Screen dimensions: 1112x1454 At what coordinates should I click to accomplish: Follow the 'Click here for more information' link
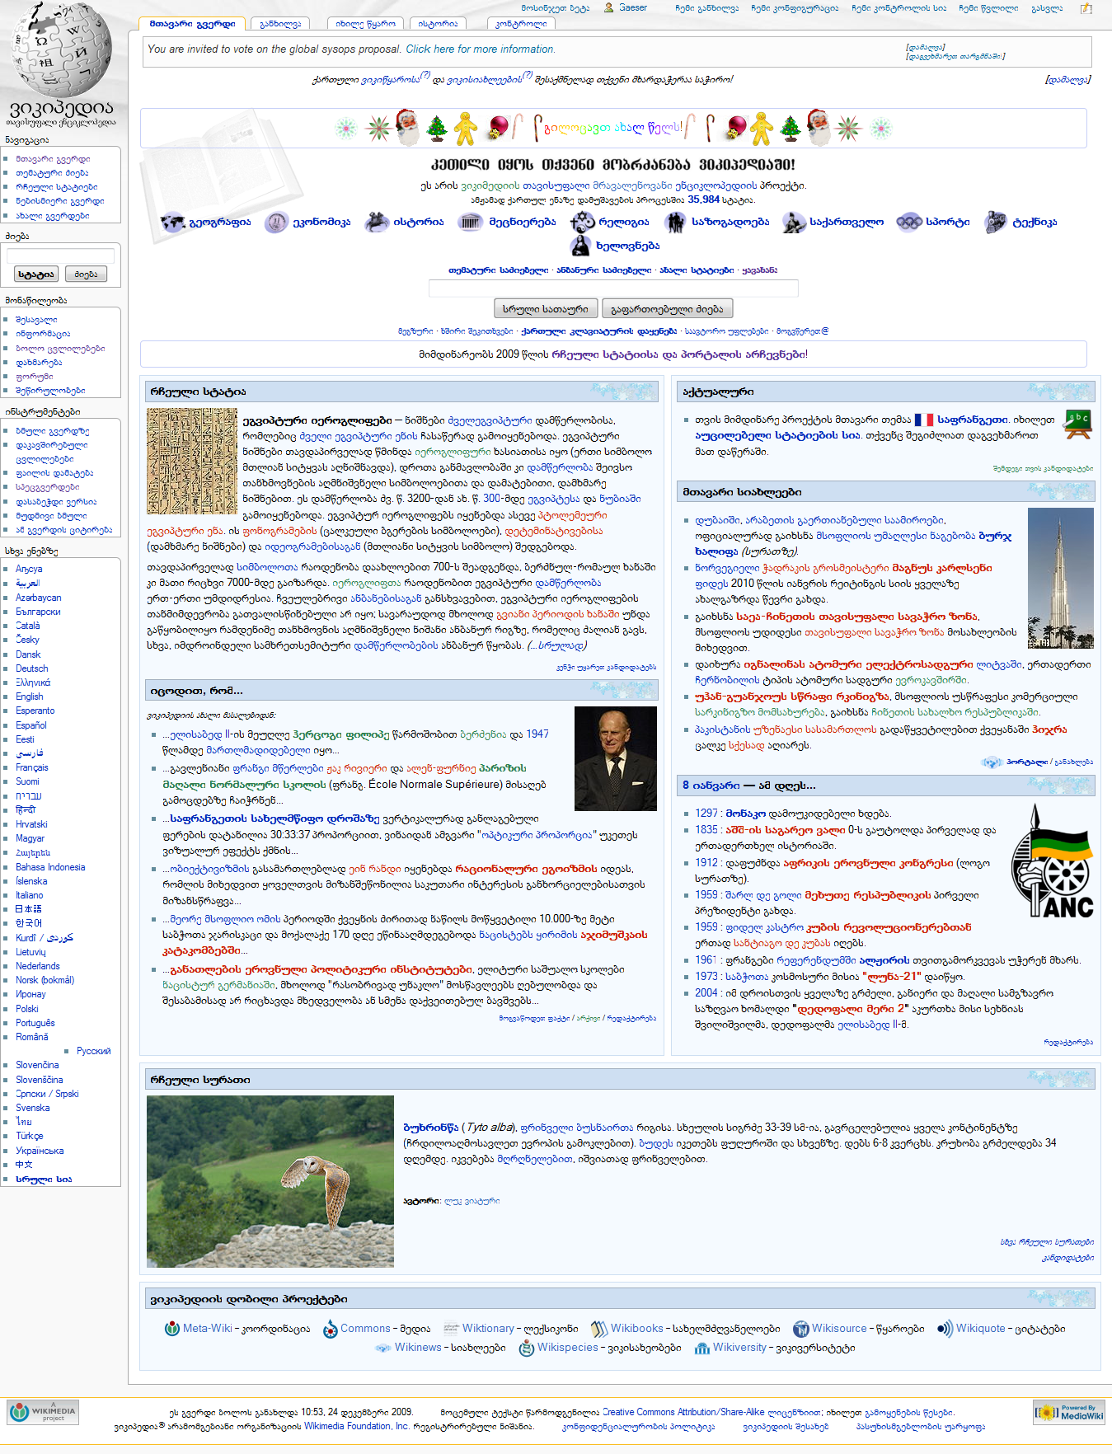pyautogui.click(x=481, y=49)
